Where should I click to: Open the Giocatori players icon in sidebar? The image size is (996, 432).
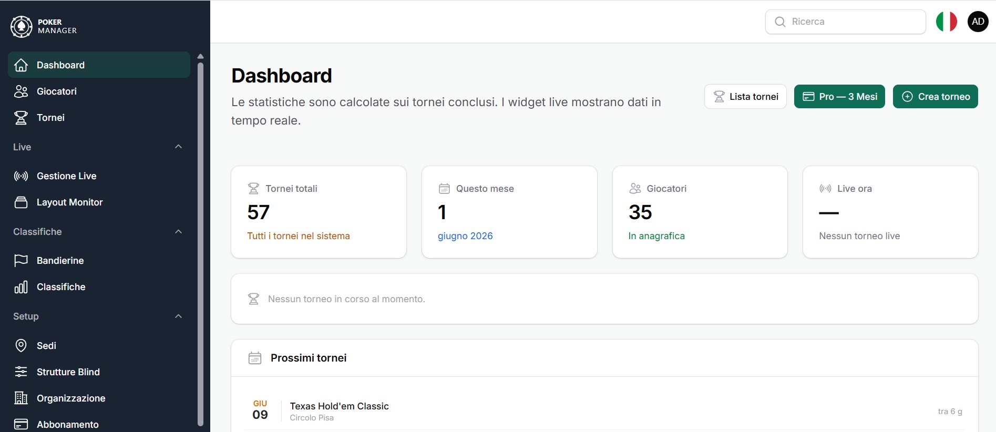click(x=21, y=91)
